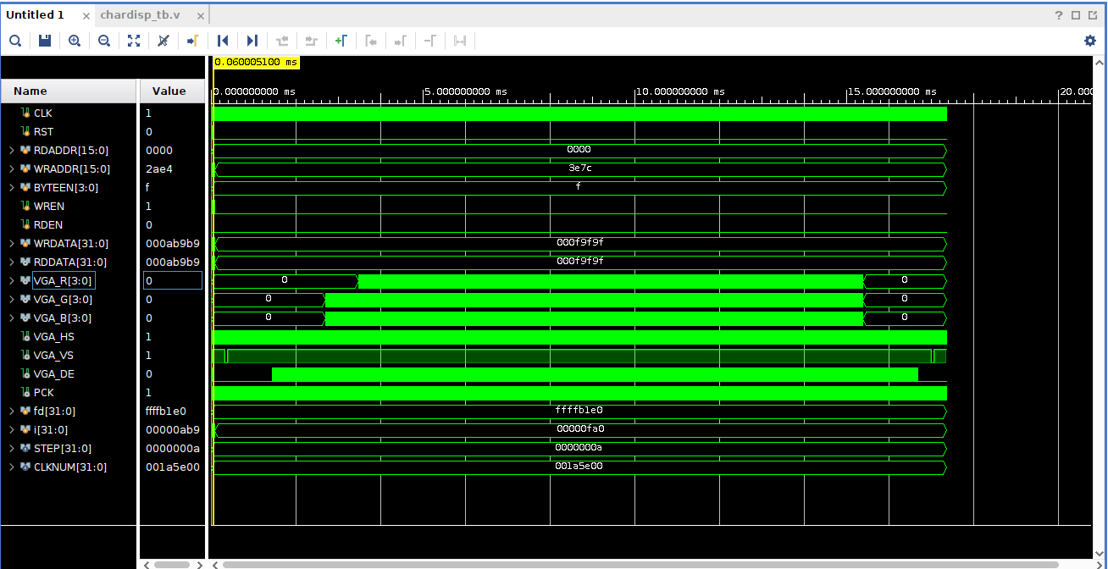This screenshot has width=1108, height=569.
Task: Click the waveform scrollbar left arrow
Action: coord(214,564)
